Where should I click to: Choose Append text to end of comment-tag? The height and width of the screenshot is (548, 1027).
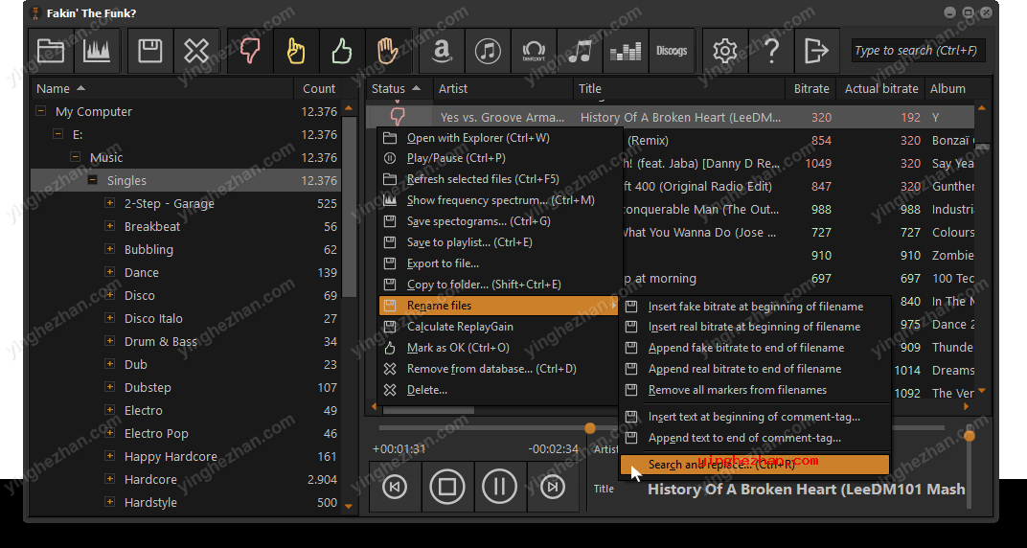pos(755,438)
